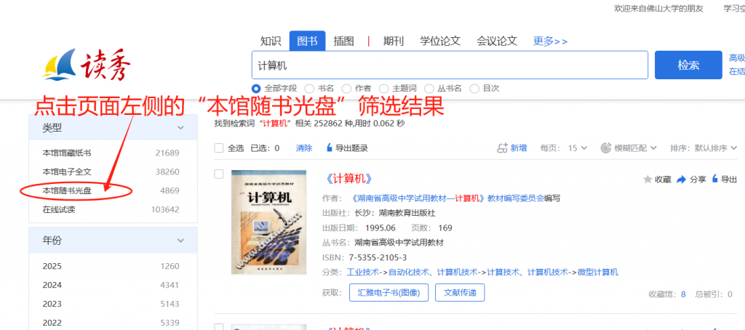Check the first book result checkbox
The height and width of the screenshot is (330, 745).
point(218,174)
